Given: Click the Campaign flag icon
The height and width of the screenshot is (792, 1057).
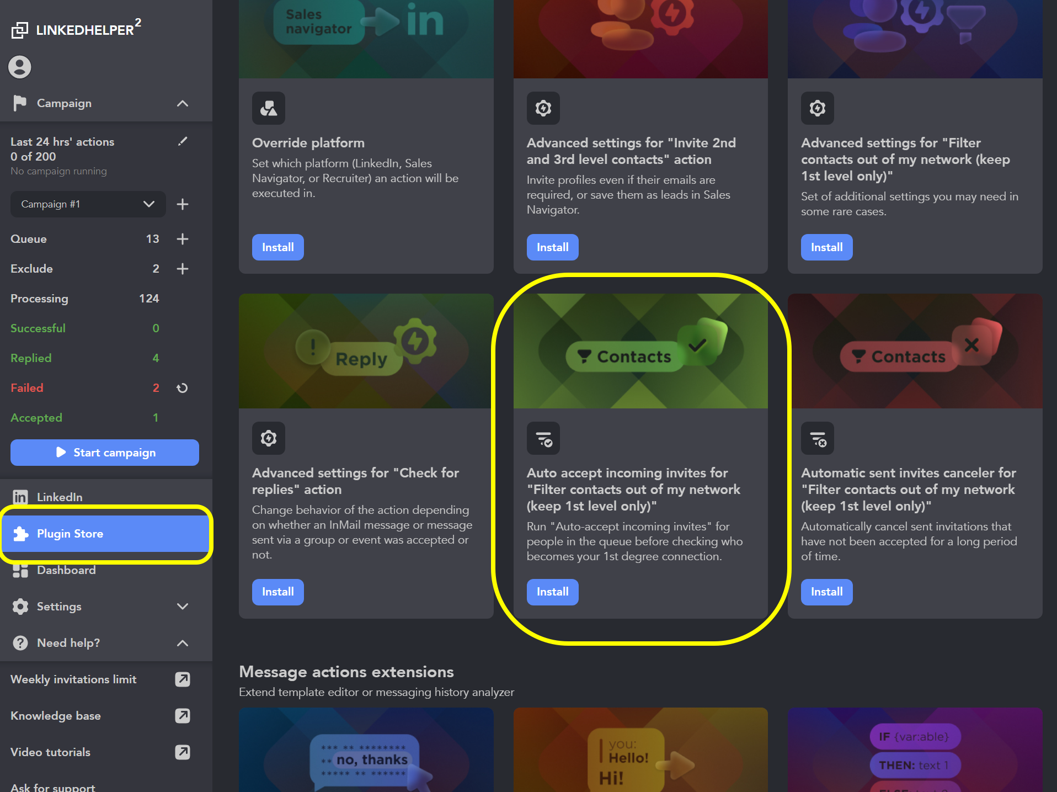Looking at the screenshot, I should coord(20,103).
